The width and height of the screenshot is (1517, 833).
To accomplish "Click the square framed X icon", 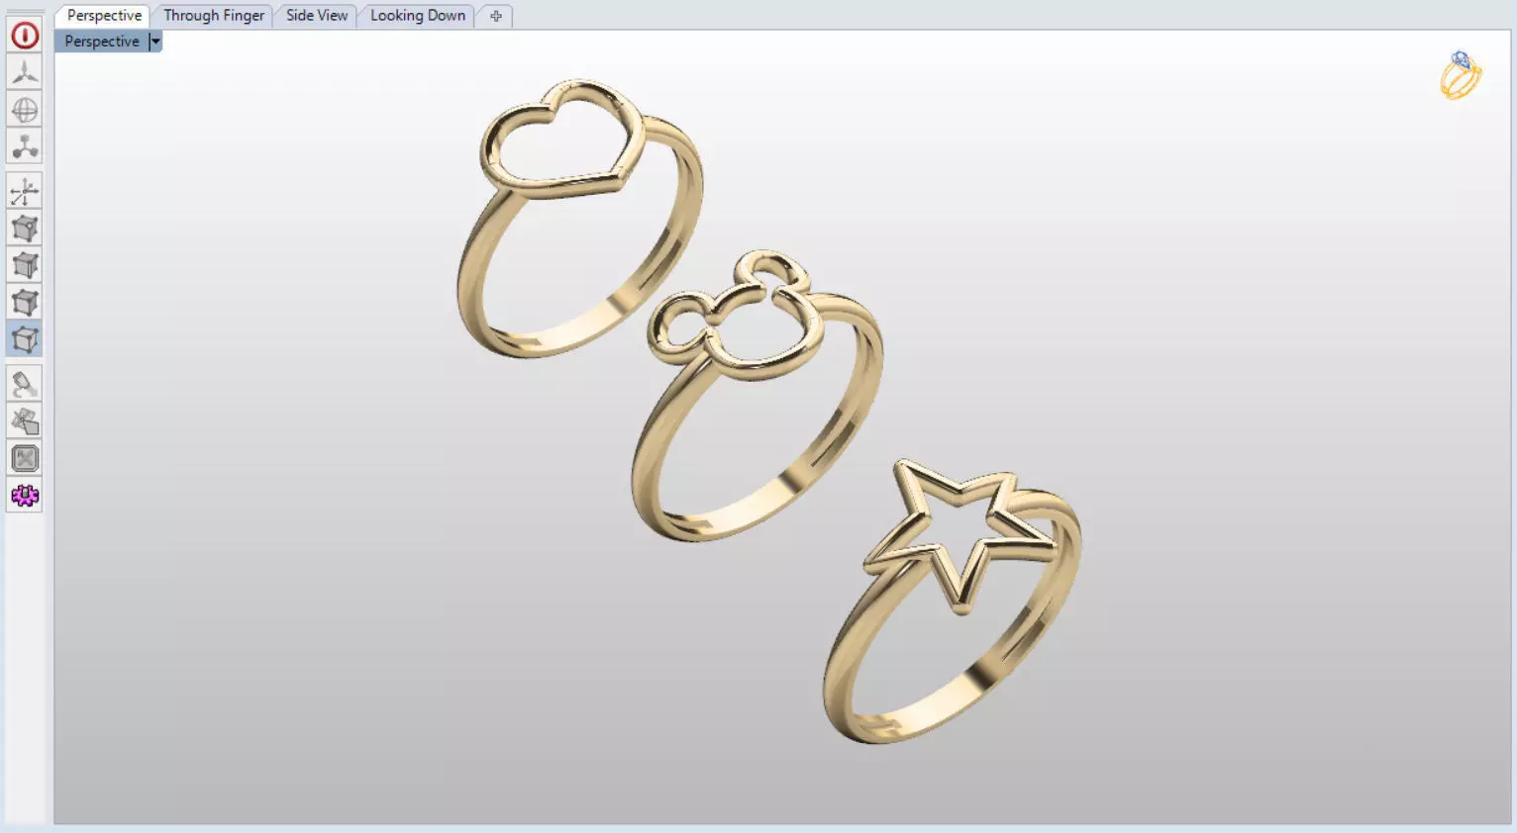I will click(x=25, y=458).
